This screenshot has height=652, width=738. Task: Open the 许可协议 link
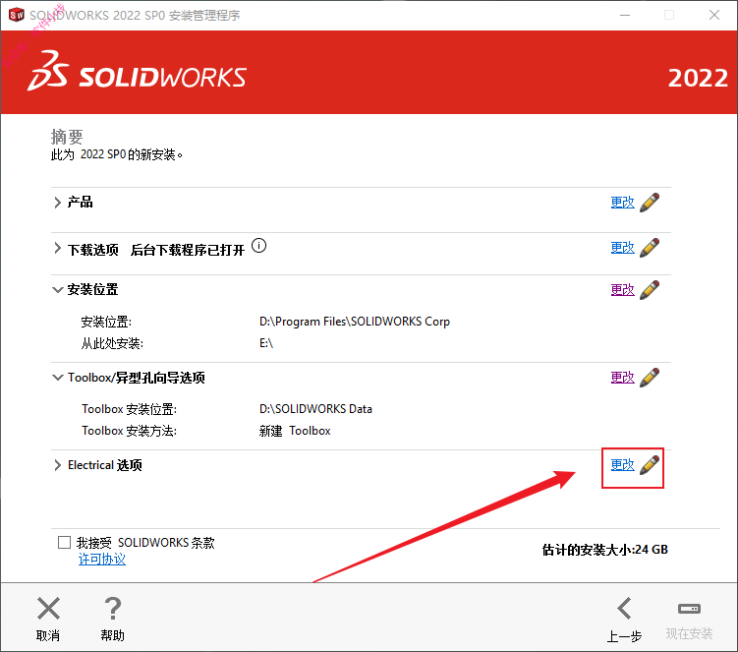[102, 560]
